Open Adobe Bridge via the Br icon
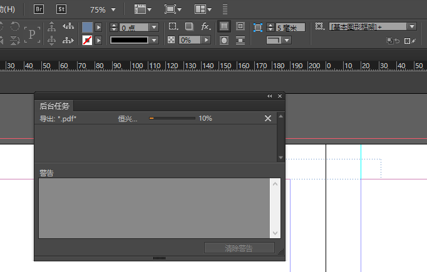 (x=39, y=9)
